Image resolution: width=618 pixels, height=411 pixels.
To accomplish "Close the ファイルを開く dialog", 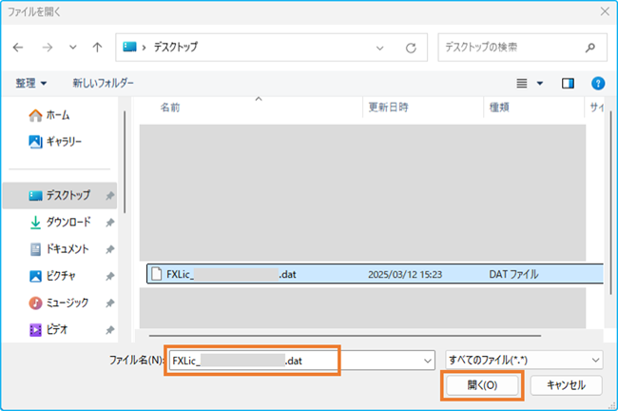I will pos(605,11).
